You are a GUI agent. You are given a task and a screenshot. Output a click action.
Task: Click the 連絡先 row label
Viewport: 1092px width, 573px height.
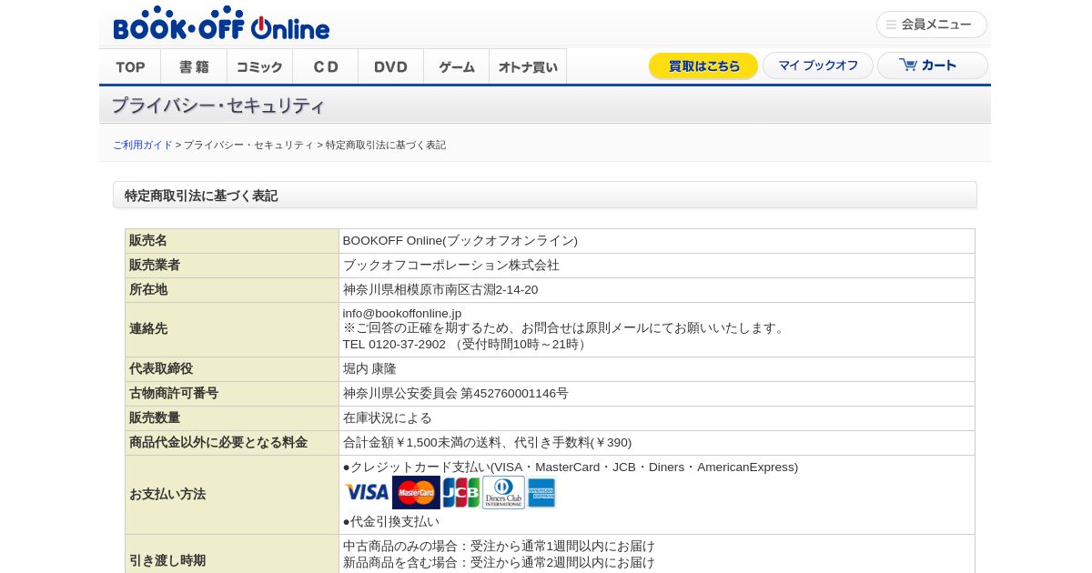232,329
